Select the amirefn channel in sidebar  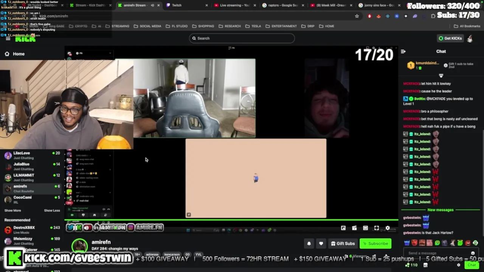click(x=32, y=188)
